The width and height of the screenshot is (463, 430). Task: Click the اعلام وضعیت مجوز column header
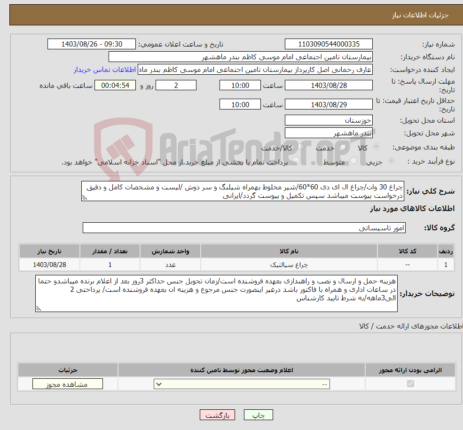pyautogui.click(x=242, y=370)
